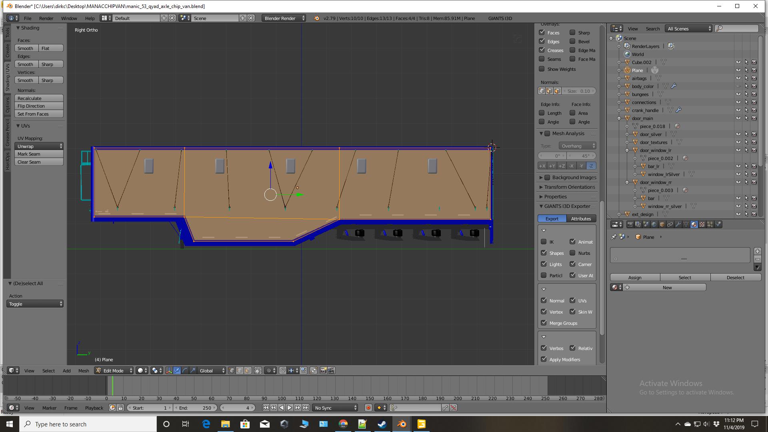
Task: Hide the airbags object using eye icon
Action: pyautogui.click(x=738, y=78)
